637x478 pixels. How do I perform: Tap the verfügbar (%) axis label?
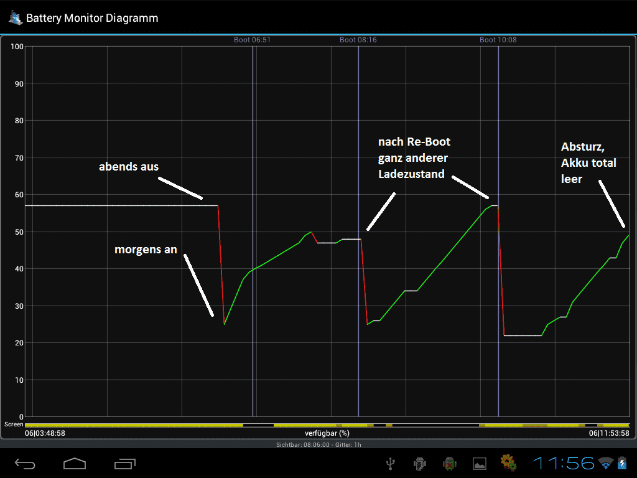point(327,433)
